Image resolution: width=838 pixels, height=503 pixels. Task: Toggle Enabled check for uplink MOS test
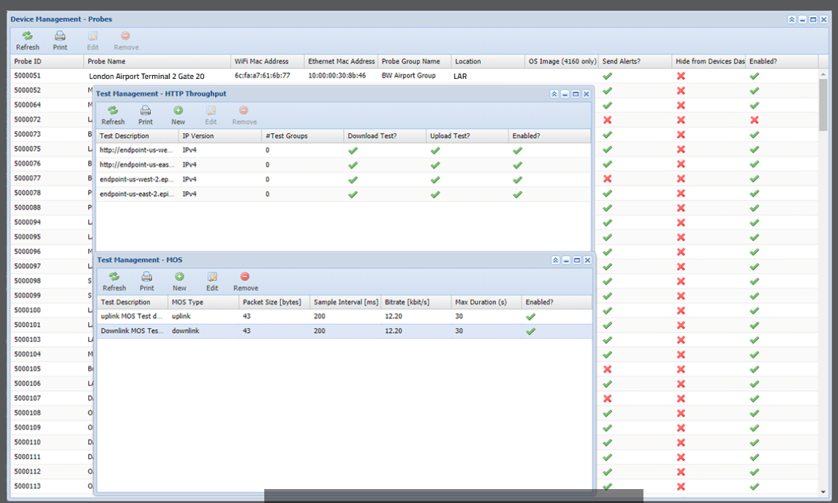coord(531,317)
